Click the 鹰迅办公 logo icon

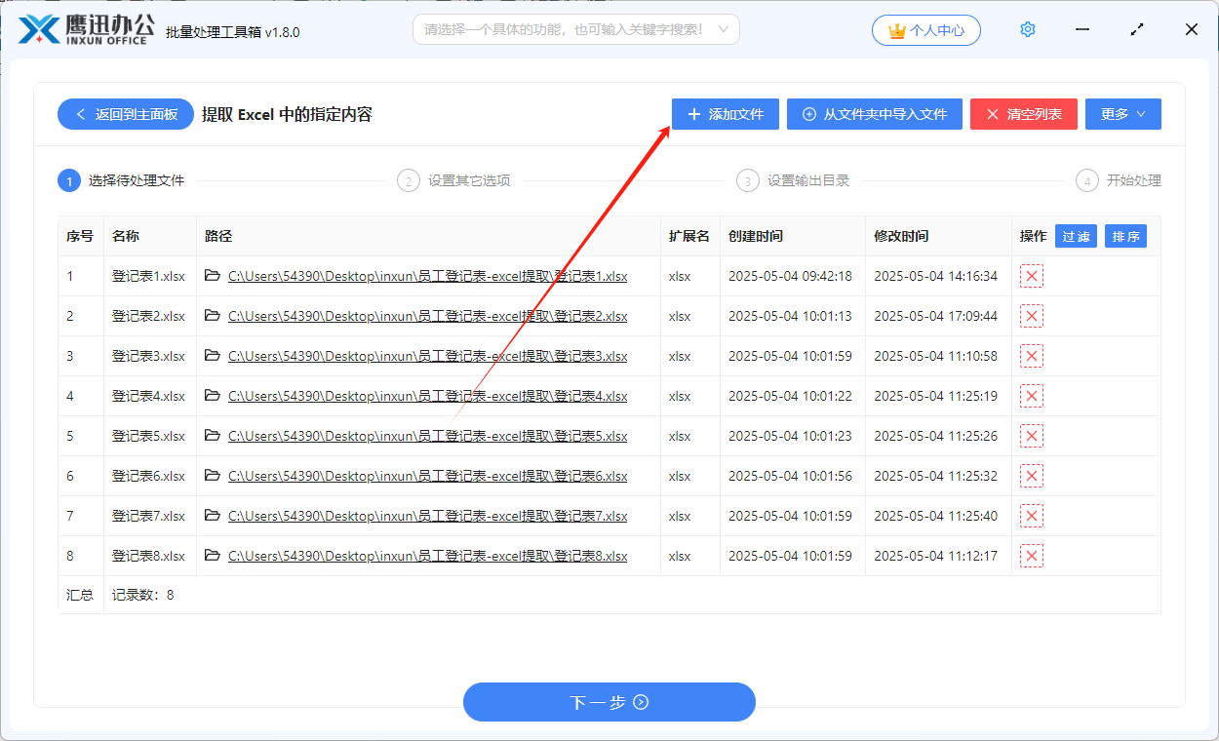point(39,29)
